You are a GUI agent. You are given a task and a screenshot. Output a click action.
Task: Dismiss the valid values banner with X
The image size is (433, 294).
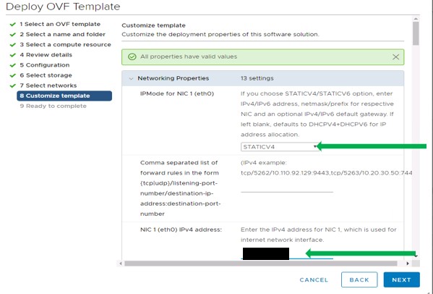click(x=395, y=57)
